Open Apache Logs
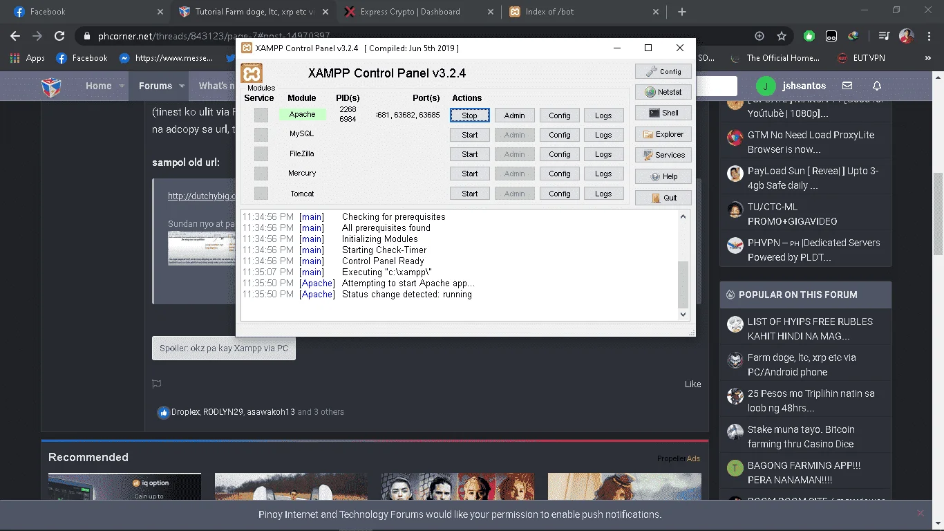 pyautogui.click(x=603, y=115)
